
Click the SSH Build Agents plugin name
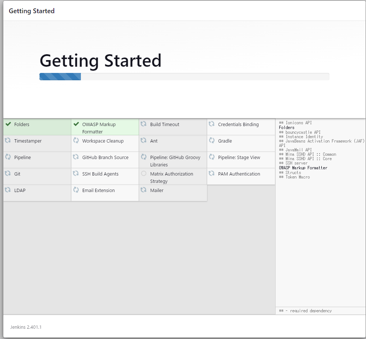point(100,174)
